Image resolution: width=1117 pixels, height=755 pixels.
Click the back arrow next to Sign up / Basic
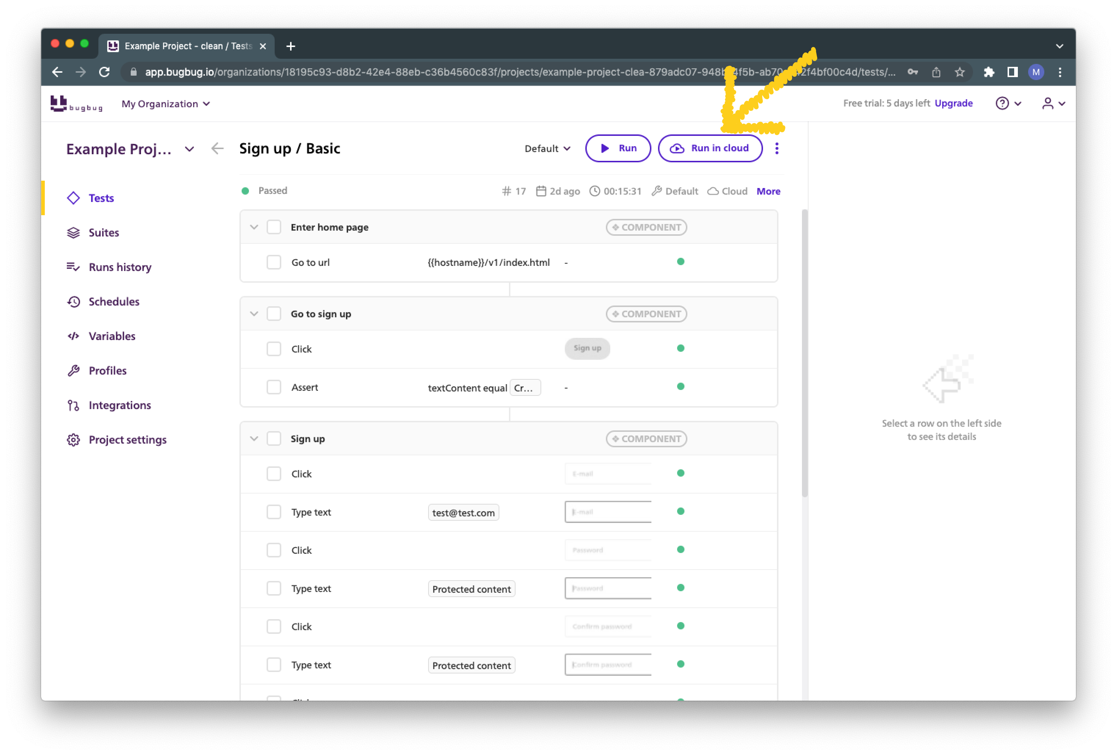217,148
